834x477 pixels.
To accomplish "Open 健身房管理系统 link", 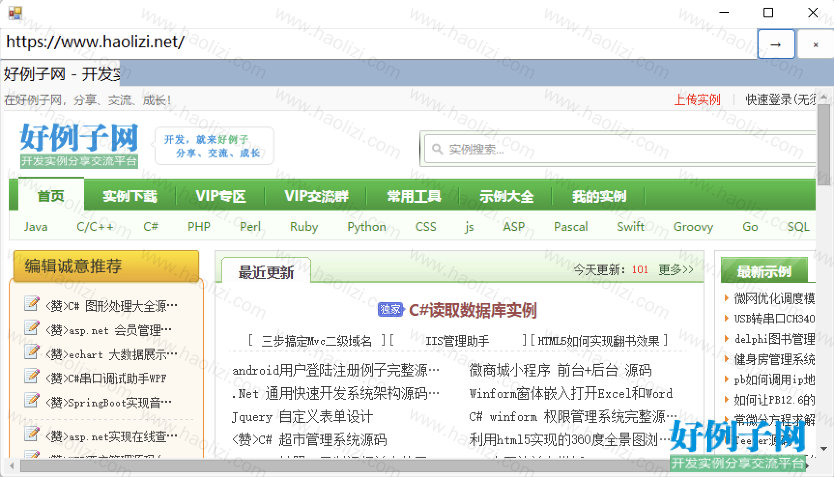I will click(775, 359).
